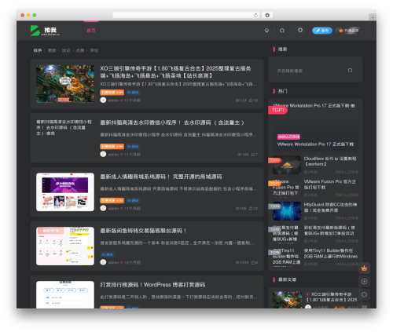Click orange paid-resource tag on 抖猫去水印 post
393x332 pixels.
point(112,147)
